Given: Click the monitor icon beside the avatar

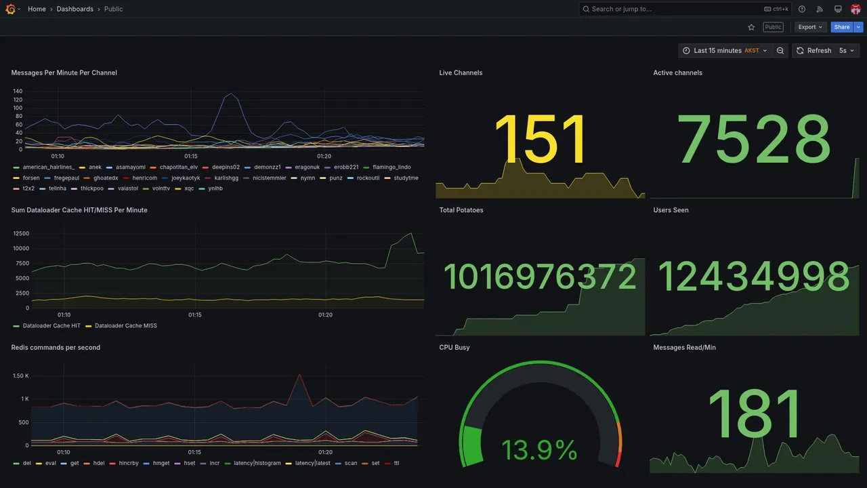Looking at the screenshot, I should [838, 9].
